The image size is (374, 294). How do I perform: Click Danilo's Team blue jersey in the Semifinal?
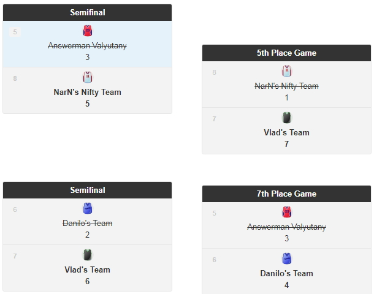87,209
